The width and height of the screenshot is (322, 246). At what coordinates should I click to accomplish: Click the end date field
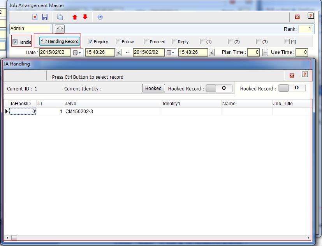tap(149, 52)
